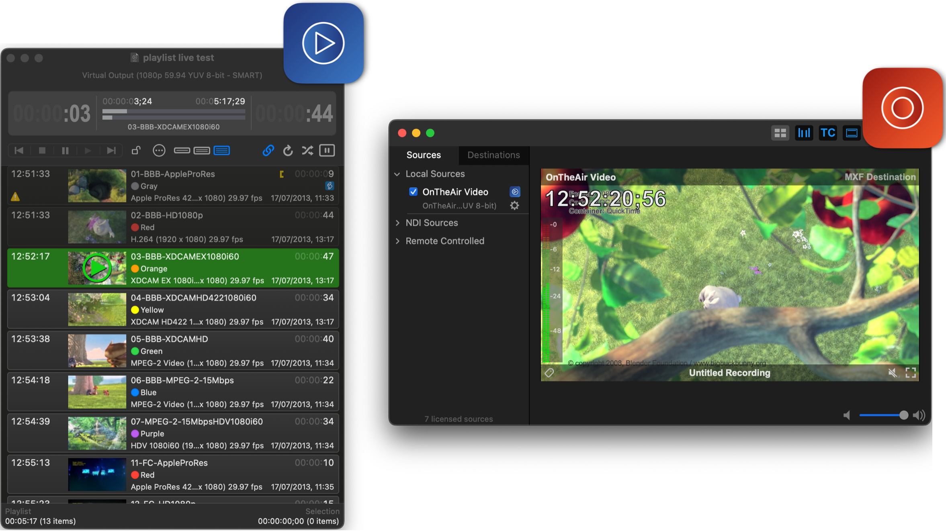Click start time 12:53:04 in the playlist

tap(31, 298)
